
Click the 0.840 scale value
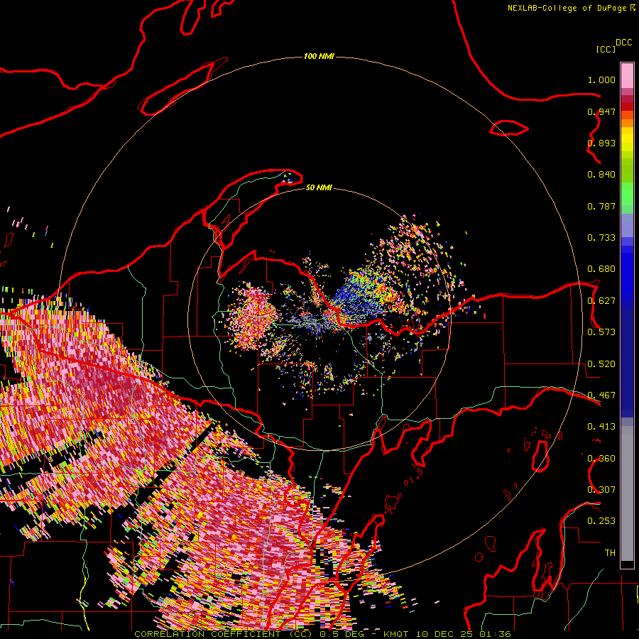coord(601,175)
